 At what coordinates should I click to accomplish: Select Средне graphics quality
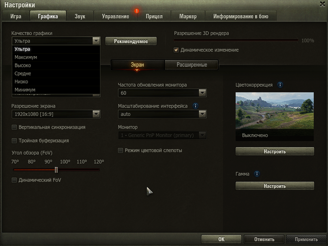coord(56,73)
